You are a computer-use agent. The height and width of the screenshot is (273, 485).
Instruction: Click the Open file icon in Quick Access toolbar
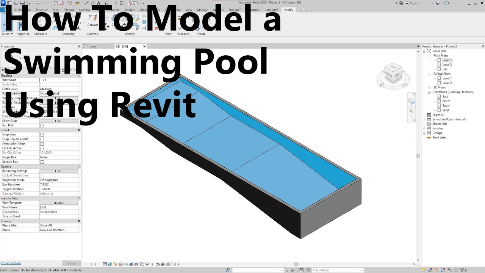[16, 3]
